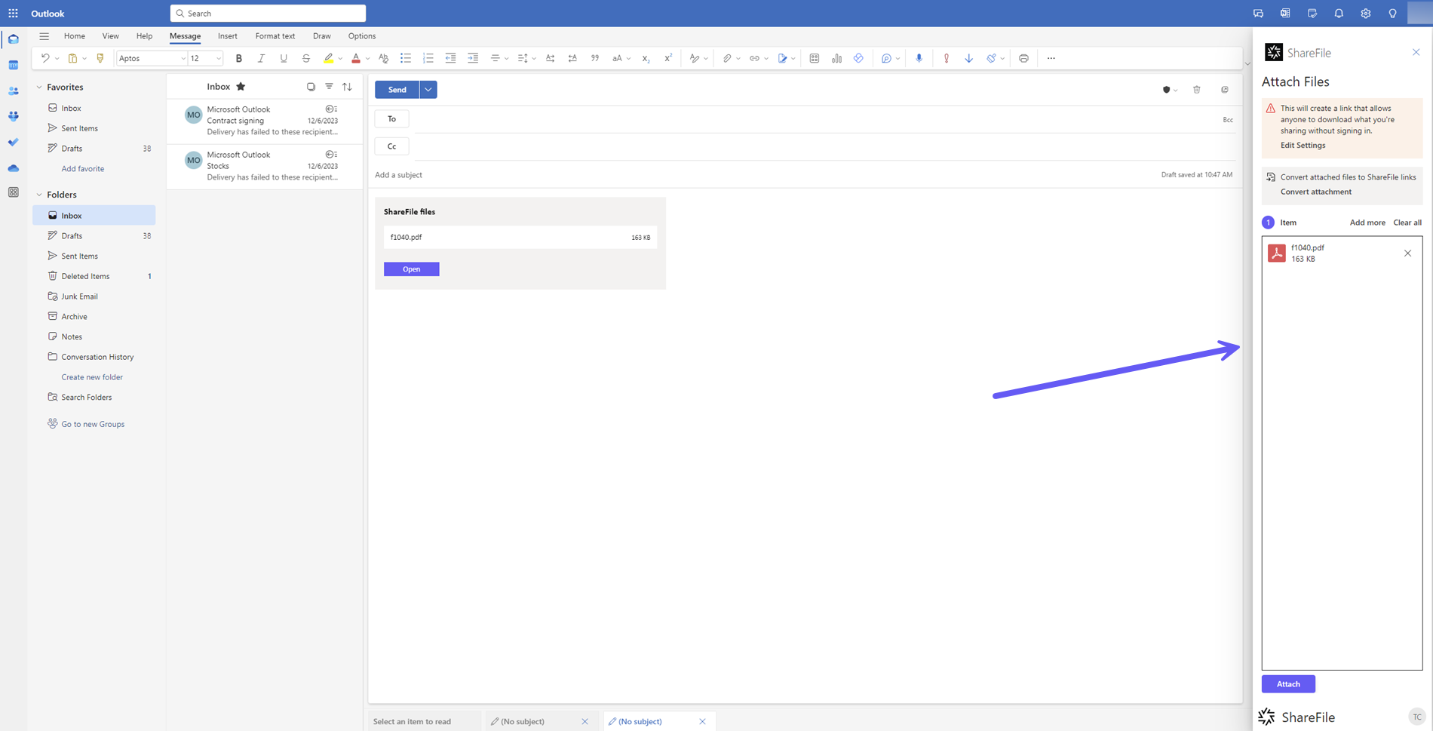Viewport: 1433px width, 731px height.
Task: Toggle the Inbox favorite star
Action: click(x=241, y=87)
